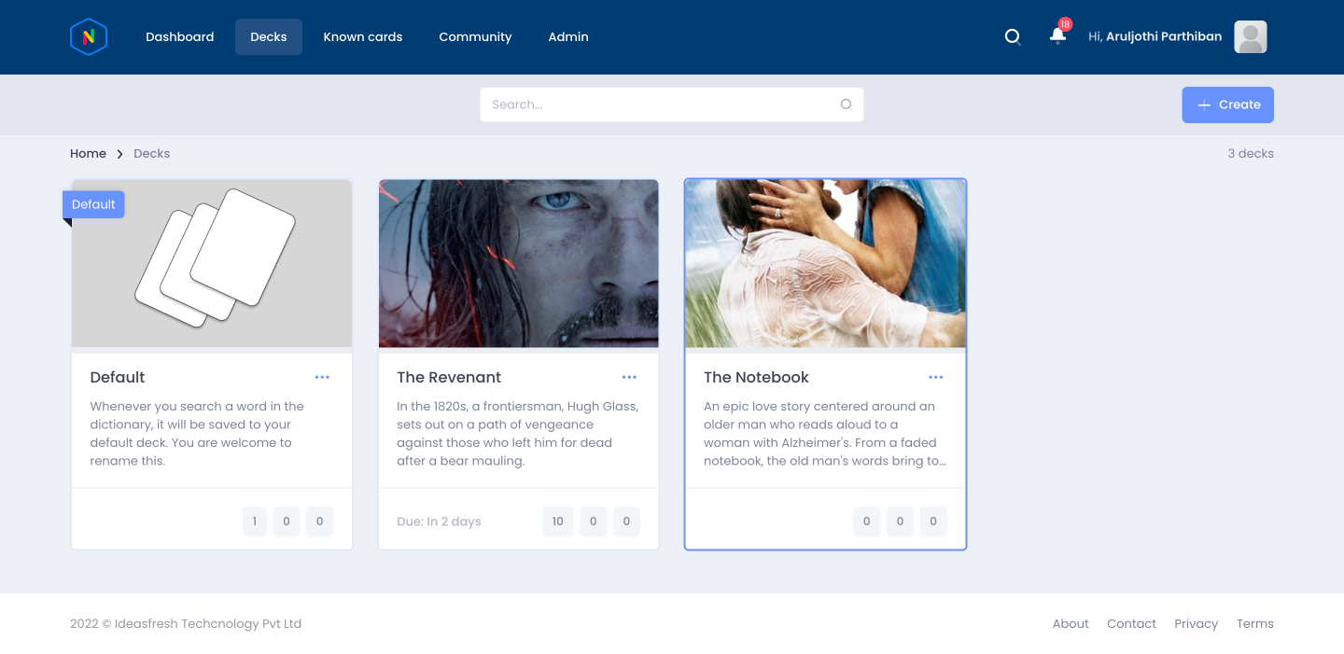Screen dimensions: 1344x654
Task: Open the Community menu item
Action: tap(475, 37)
